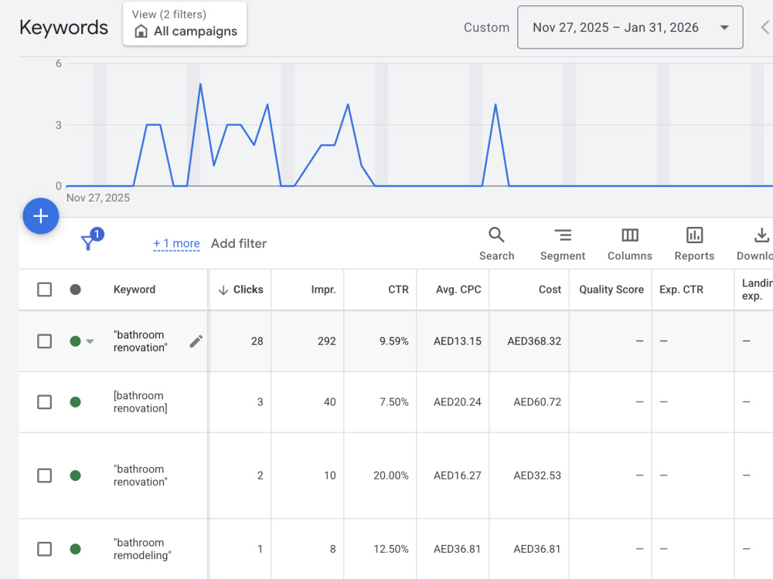
Task: Open the Segment options
Action: (x=563, y=244)
